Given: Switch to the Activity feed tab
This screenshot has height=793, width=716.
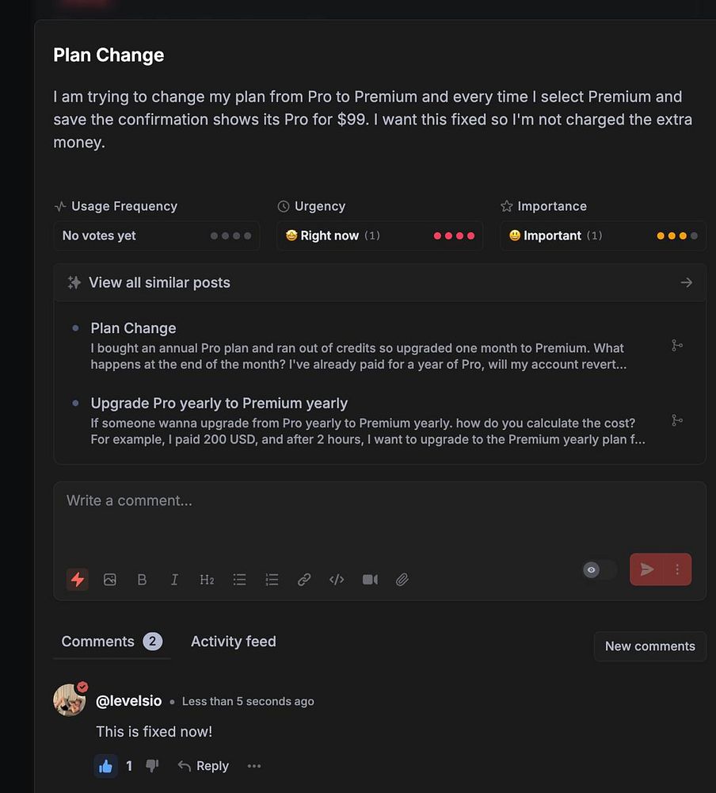Looking at the screenshot, I should click(233, 642).
